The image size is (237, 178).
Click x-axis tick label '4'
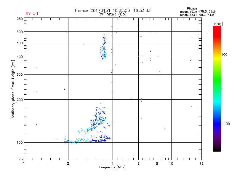click(113, 163)
